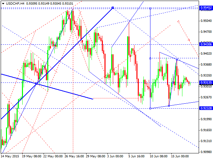Click the 0.93135 blue price label
Image resolution: width=213 pixels, height=159 pixels.
(206, 82)
